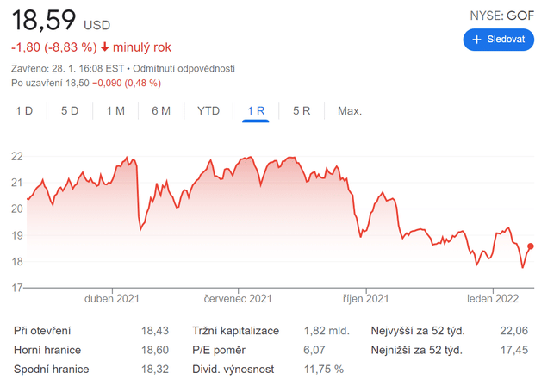Click the 18,59 current price value

pyautogui.click(x=43, y=19)
